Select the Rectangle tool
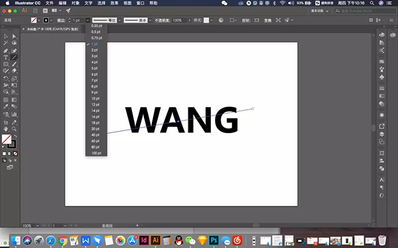 (5, 64)
